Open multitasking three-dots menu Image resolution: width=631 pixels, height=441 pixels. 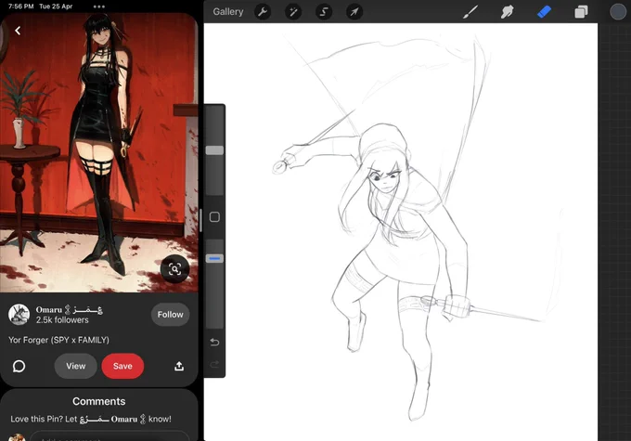point(99,6)
